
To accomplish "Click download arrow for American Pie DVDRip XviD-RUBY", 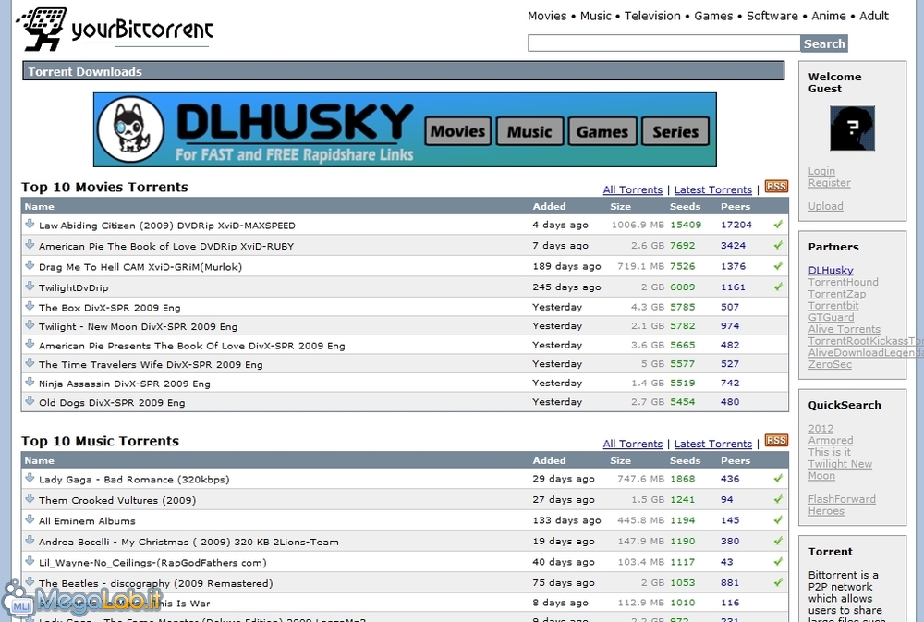I will [30, 245].
